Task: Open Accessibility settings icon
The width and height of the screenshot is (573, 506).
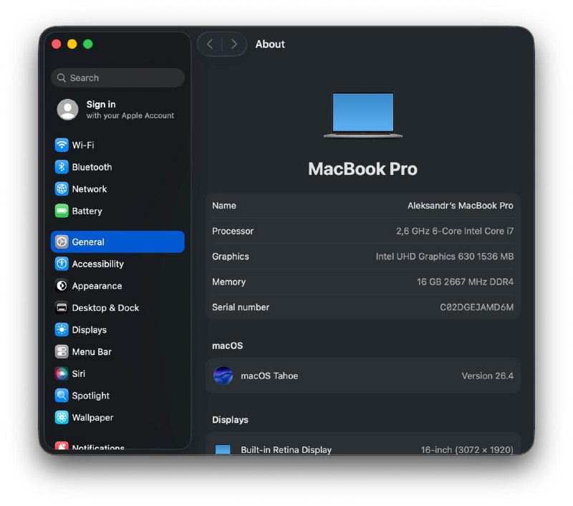Action: (x=62, y=264)
